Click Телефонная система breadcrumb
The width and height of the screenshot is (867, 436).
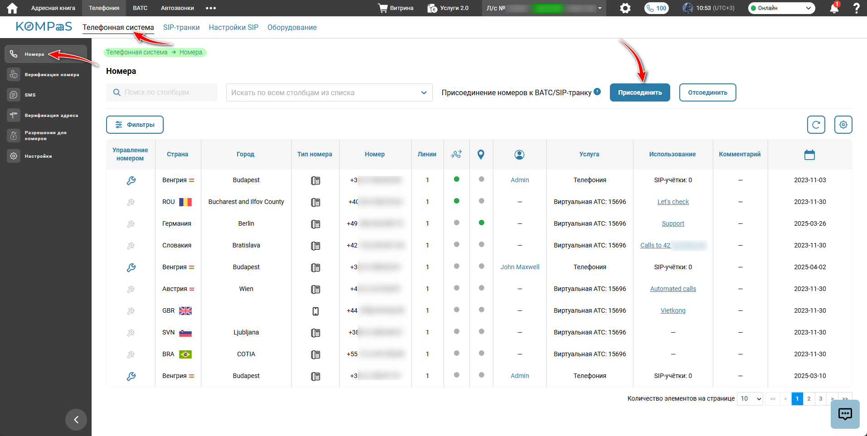137,53
